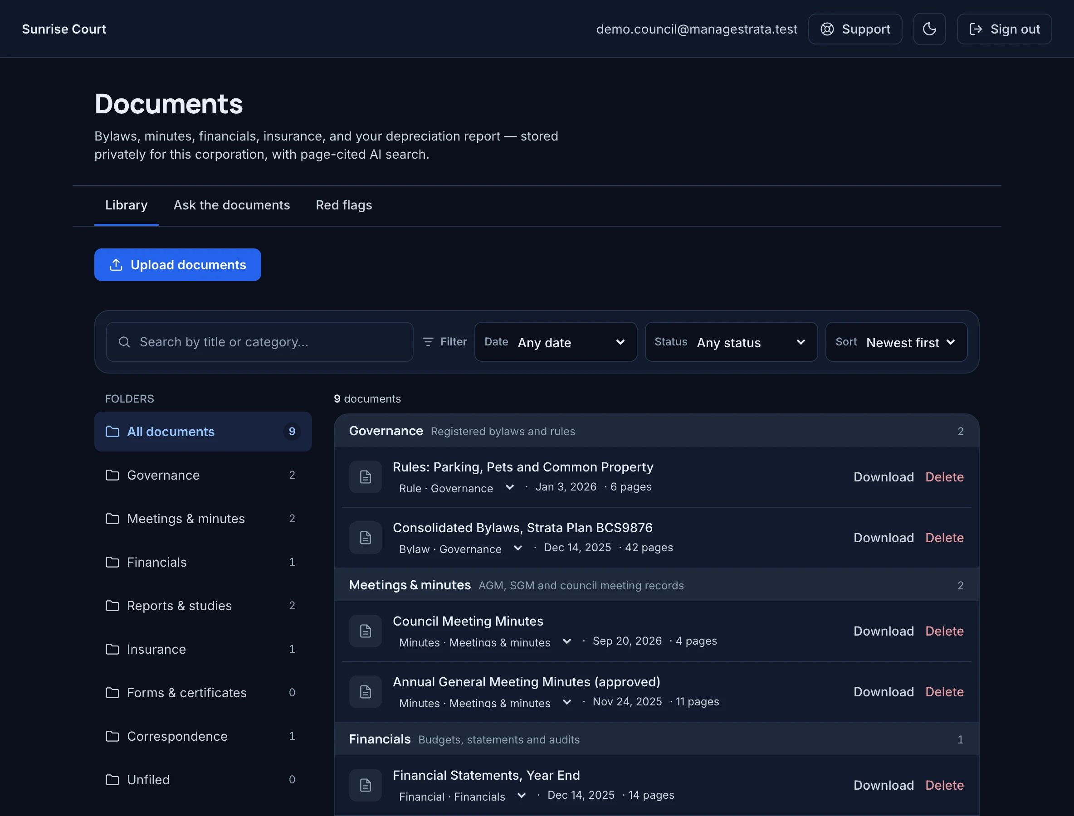Click the file icon for Consolidated Bylaws
The height and width of the screenshot is (816, 1074).
tap(366, 538)
